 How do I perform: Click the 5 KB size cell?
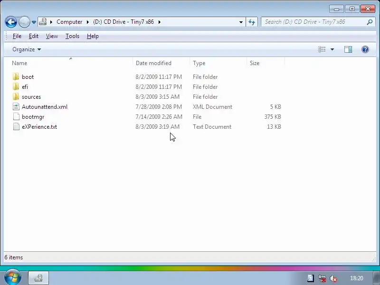click(x=275, y=106)
